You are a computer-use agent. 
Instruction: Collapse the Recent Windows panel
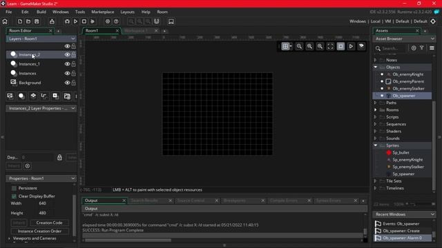pyautogui.click(x=432, y=214)
